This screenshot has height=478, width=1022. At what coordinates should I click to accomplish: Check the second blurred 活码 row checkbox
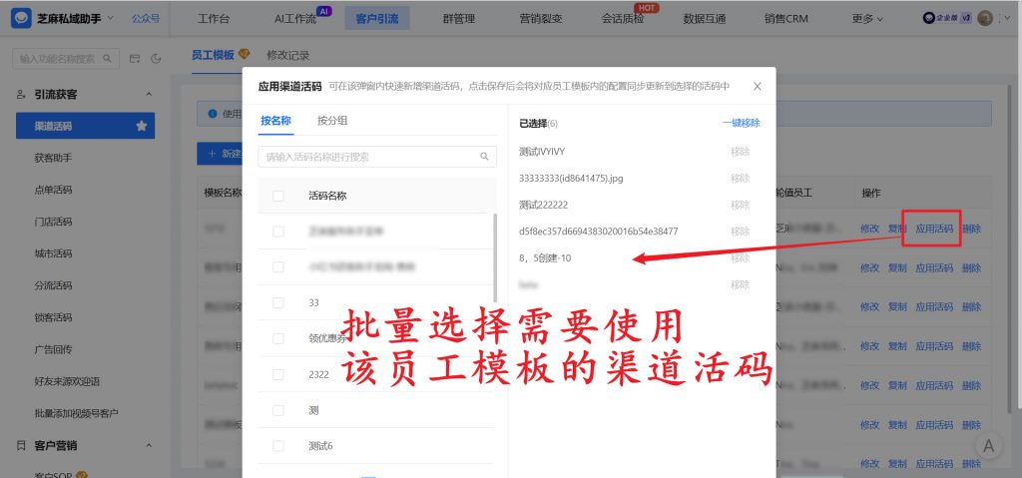click(x=278, y=267)
